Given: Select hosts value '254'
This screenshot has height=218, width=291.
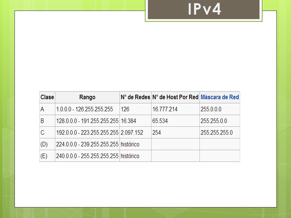Looking at the screenshot, I should [156, 133].
